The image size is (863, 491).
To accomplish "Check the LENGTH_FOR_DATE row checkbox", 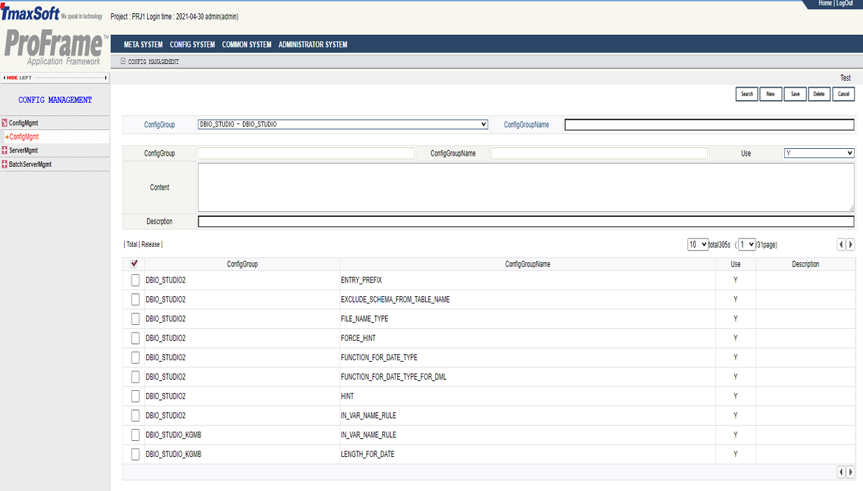I will coord(135,454).
